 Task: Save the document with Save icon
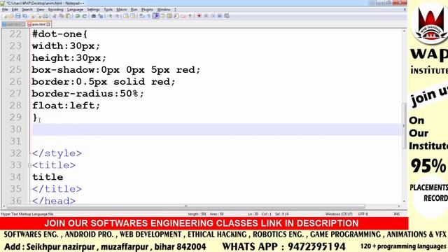pyautogui.click(x=17, y=16)
